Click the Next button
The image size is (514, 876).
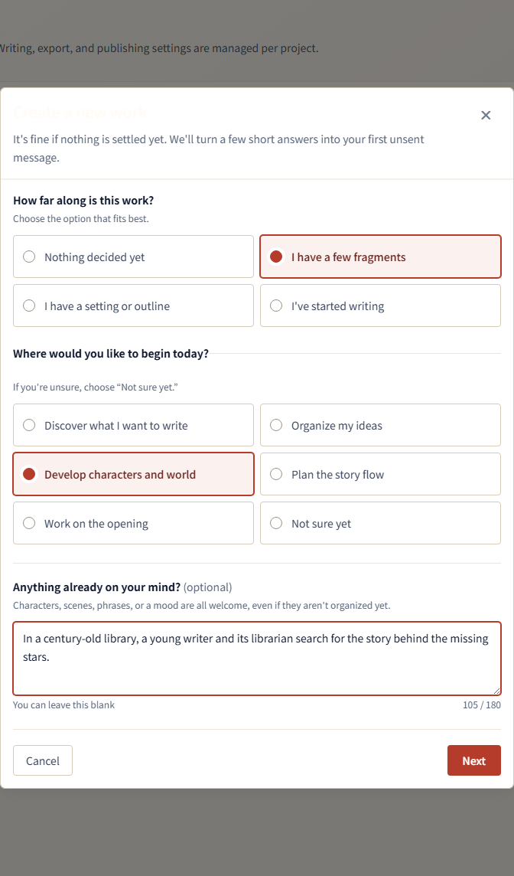click(x=473, y=760)
